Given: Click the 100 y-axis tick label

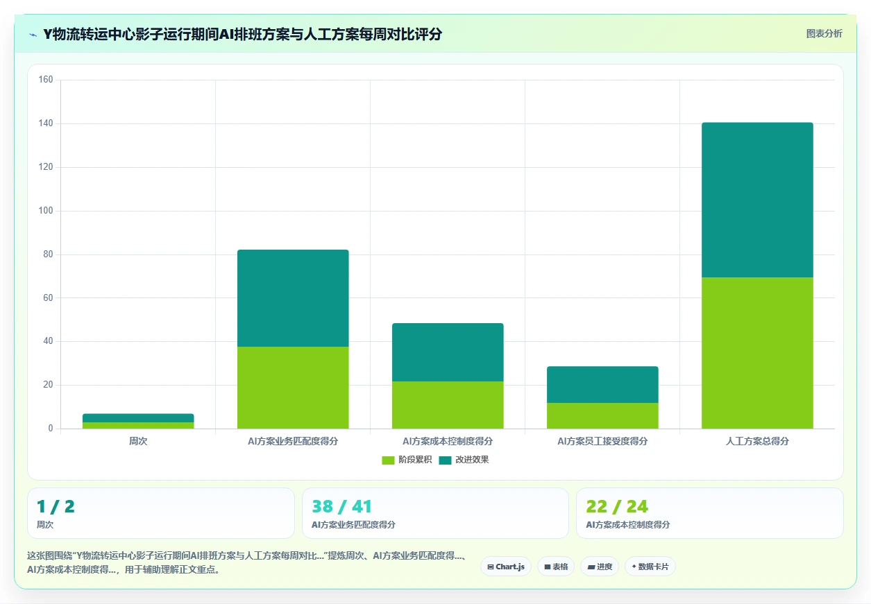Looking at the screenshot, I should pos(46,211).
